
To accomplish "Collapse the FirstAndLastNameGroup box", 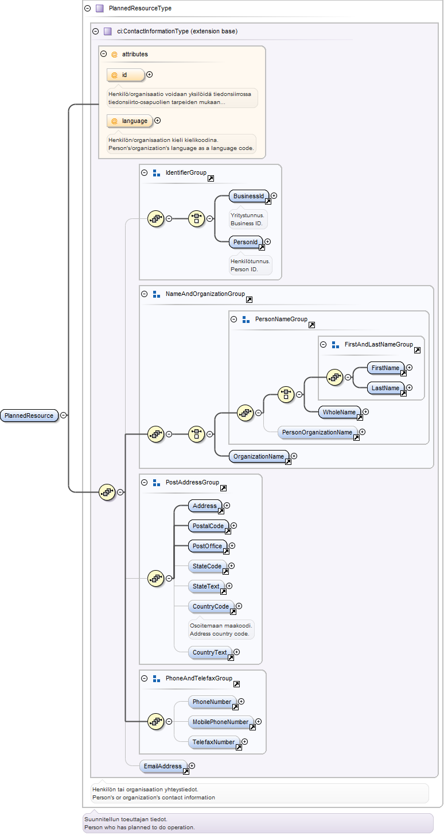I will pyautogui.click(x=324, y=344).
